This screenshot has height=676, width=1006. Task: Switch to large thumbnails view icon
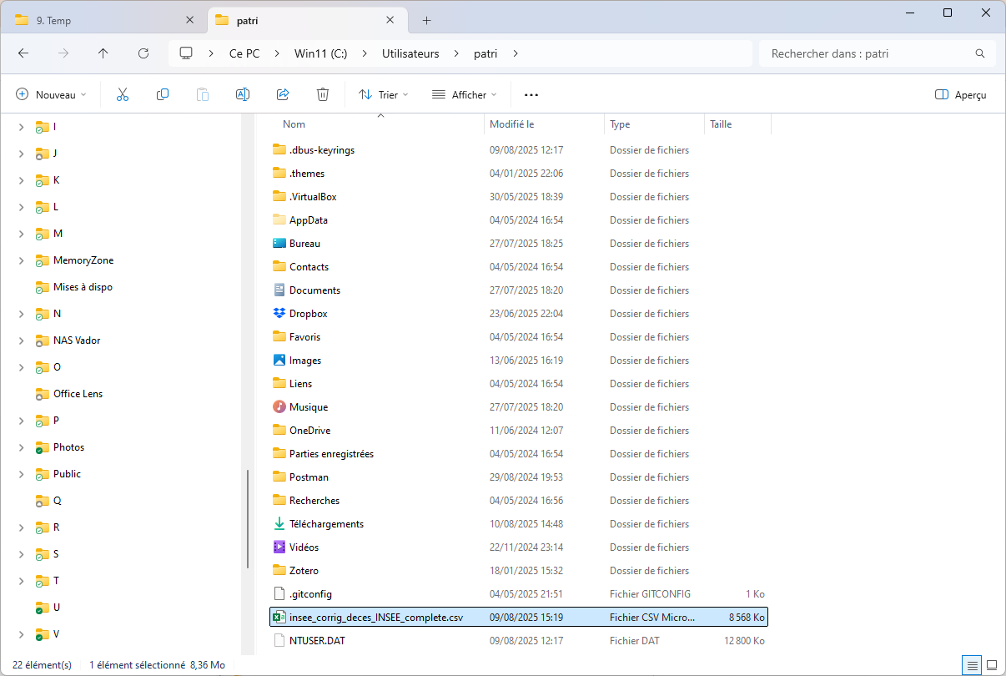click(993, 665)
